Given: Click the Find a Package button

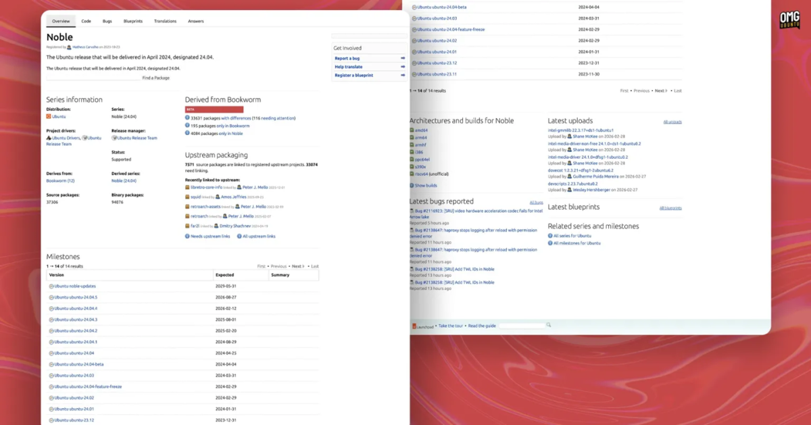Looking at the screenshot, I should [155, 78].
